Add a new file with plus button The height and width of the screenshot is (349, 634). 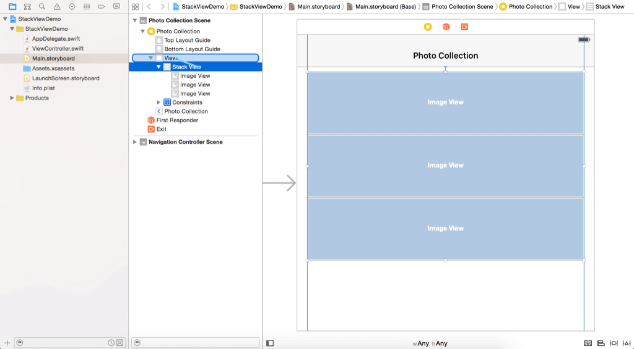pos(7,342)
